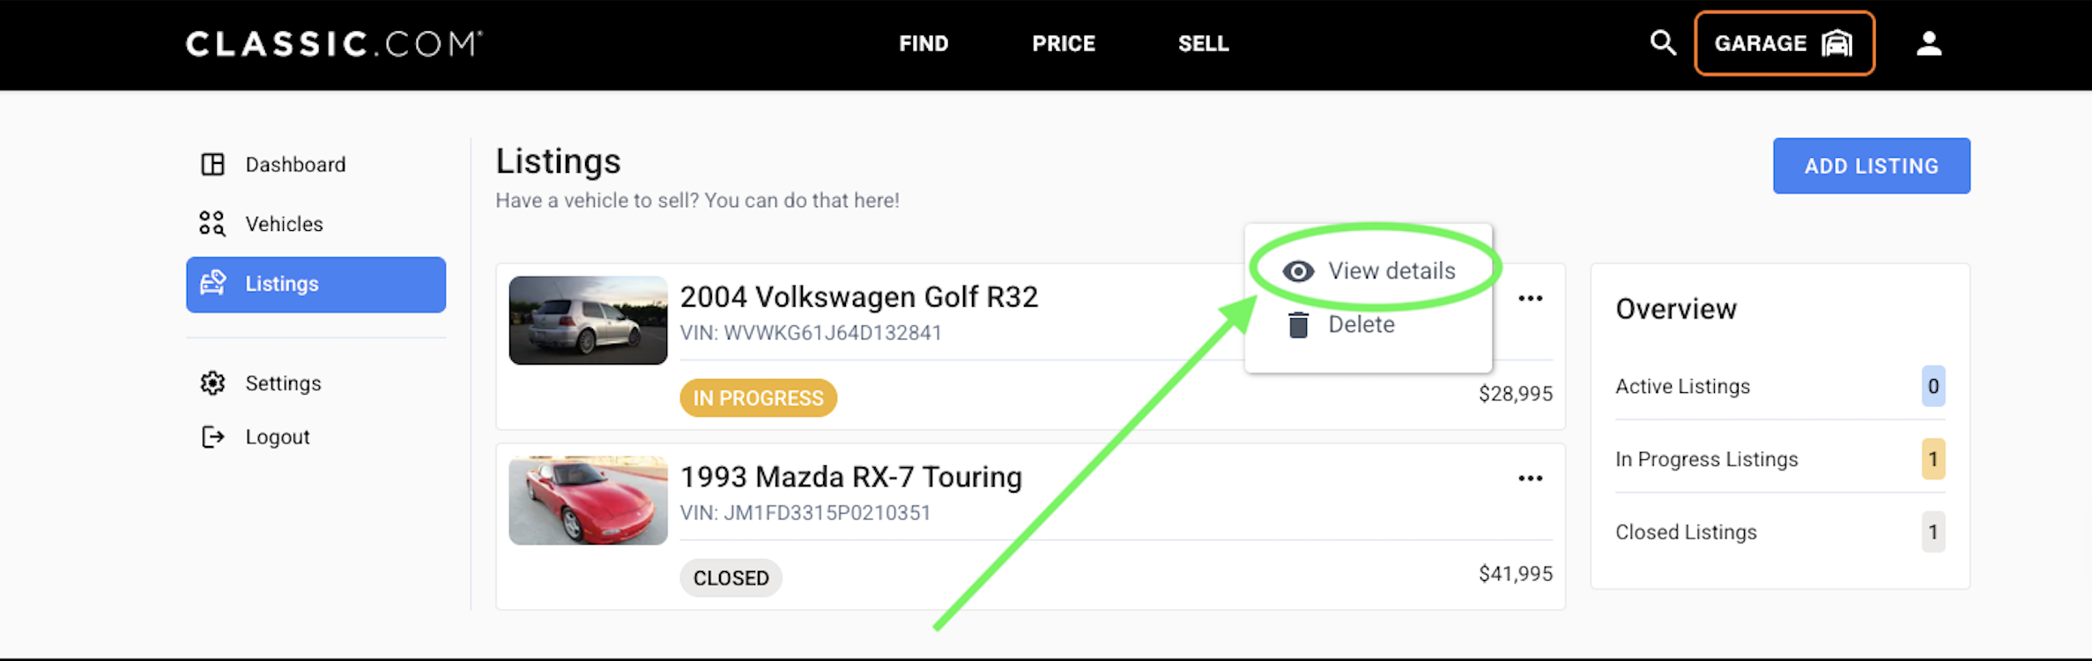
Task: Open Settings via the gear icon
Action: coord(212,383)
